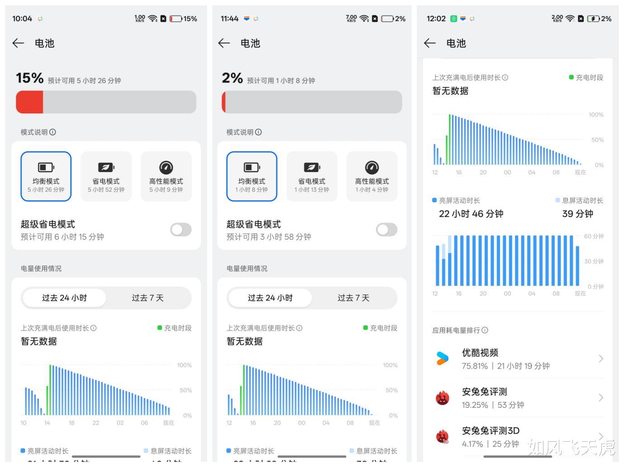Image resolution: width=624 pixels, height=467 pixels.
Task: Tap the 电量使用情况 heading in the 10:04 screen
Action: pos(41,268)
